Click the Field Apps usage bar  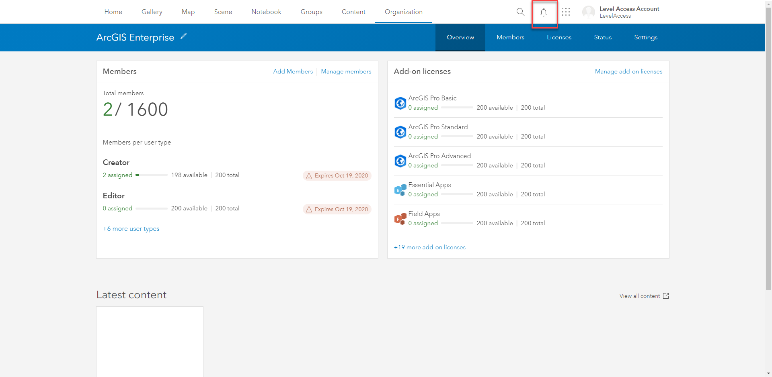coord(457,223)
